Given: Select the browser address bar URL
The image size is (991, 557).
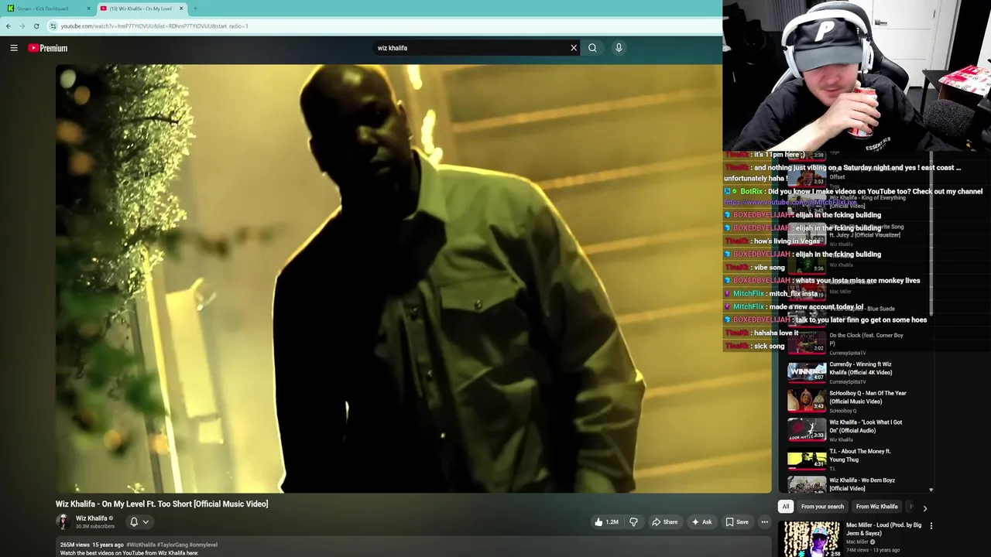Looking at the screenshot, I should [155, 26].
